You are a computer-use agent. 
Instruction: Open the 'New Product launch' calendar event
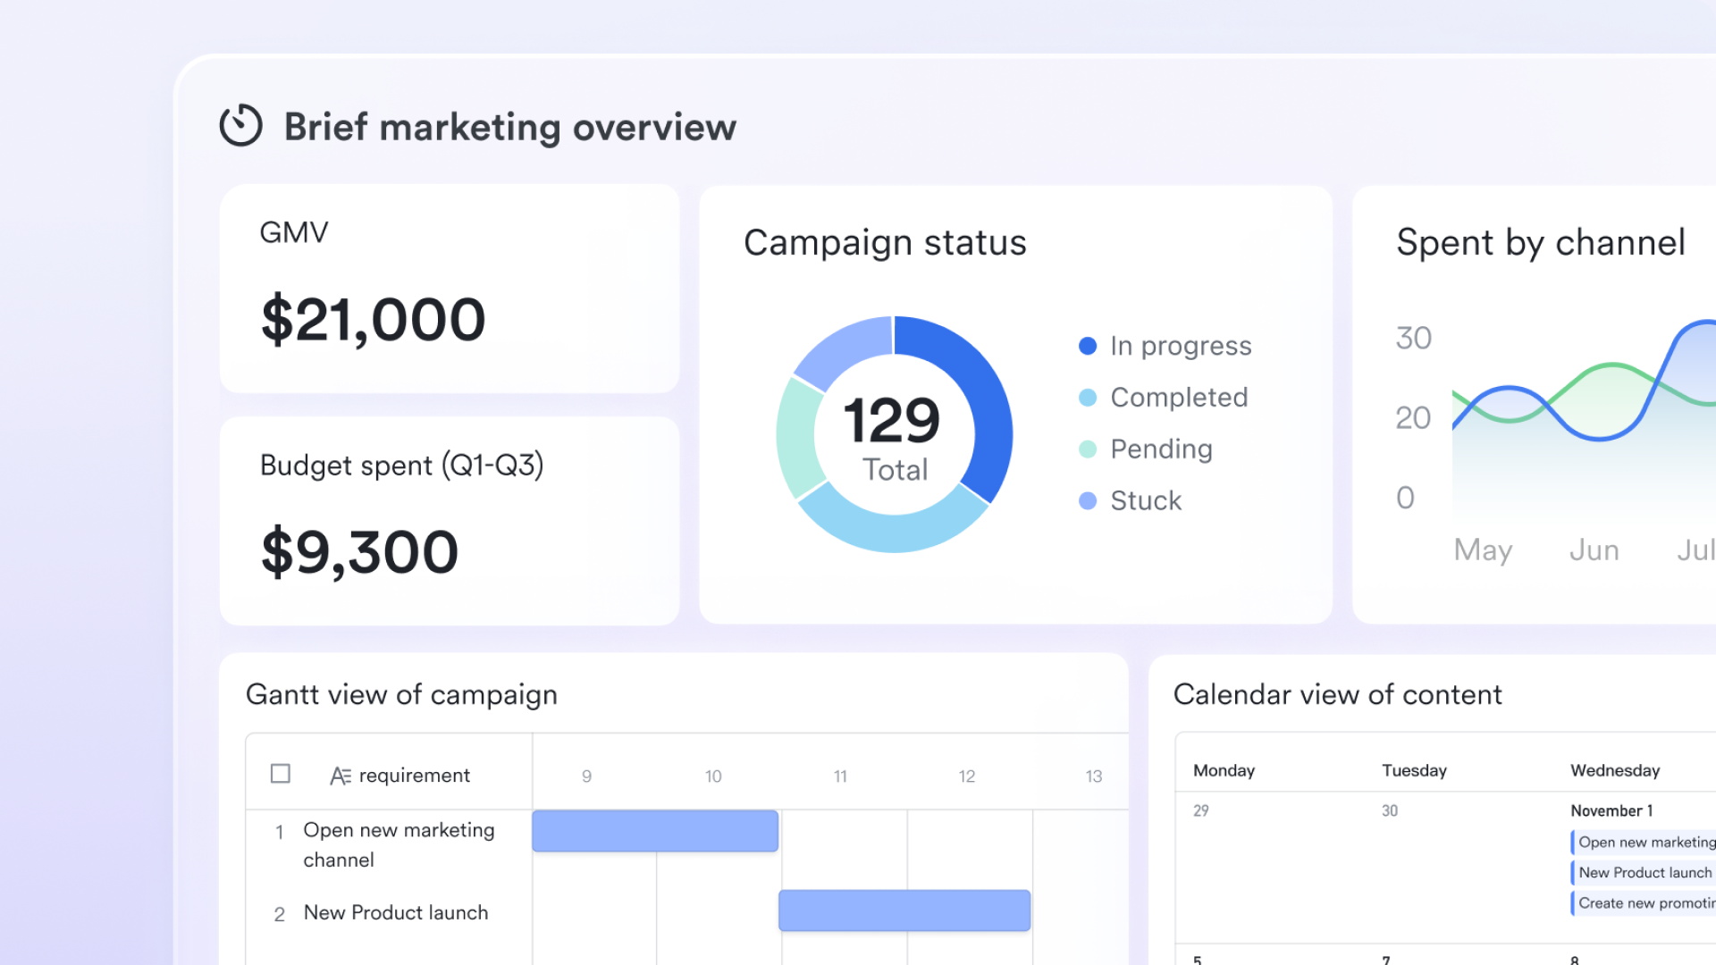pos(1644,872)
